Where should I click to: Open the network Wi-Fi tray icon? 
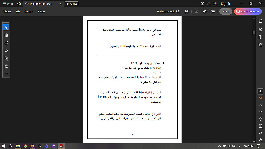click(229, 146)
